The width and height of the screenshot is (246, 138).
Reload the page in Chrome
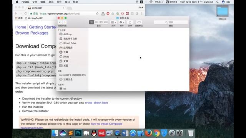[x=26, y=13]
